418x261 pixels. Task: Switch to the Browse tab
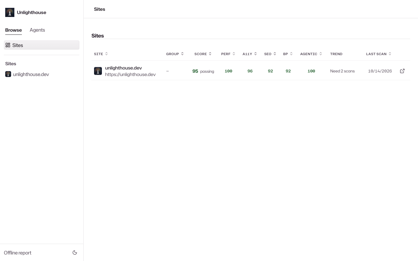(13, 30)
